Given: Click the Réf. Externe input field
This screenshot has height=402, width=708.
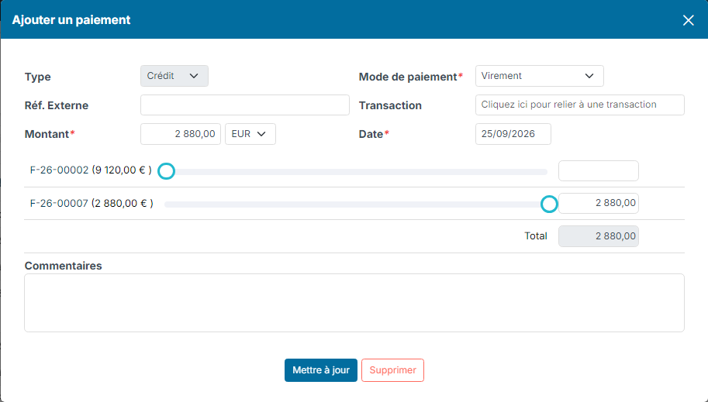Looking at the screenshot, I should coord(245,105).
